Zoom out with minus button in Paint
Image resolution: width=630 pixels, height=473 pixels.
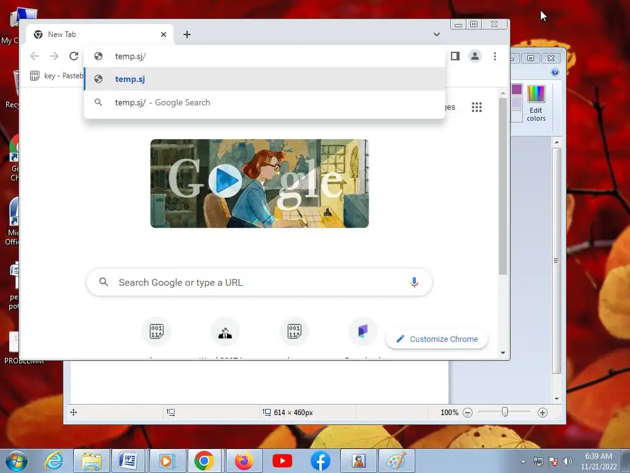tap(468, 413)
